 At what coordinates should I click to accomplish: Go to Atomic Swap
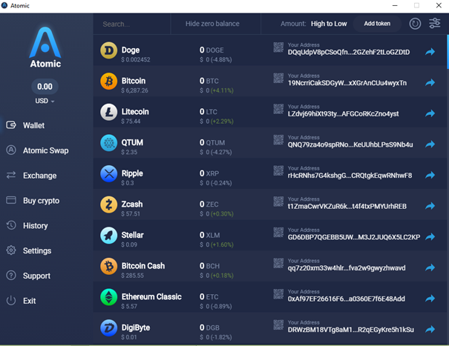pyautogui.click(x=45, y=150)
